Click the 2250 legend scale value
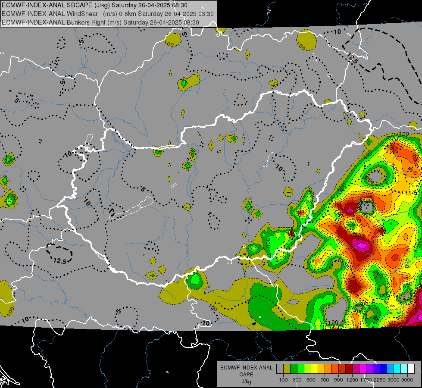422x388 pixels. pyautogui.click(x=380, y=380)
